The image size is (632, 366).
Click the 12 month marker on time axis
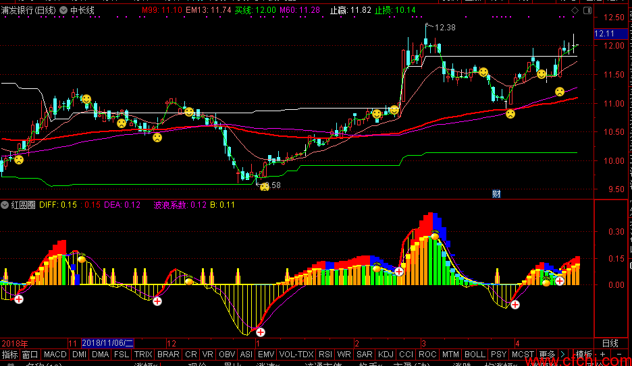tap(172, 344)
